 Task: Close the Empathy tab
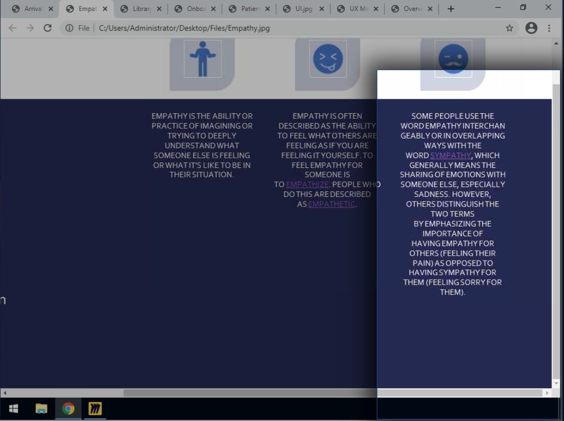coord(105,9)
